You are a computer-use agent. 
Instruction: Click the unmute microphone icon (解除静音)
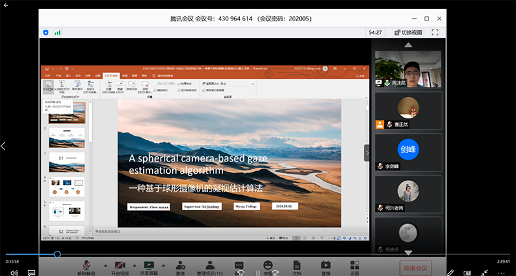point(86,266)
